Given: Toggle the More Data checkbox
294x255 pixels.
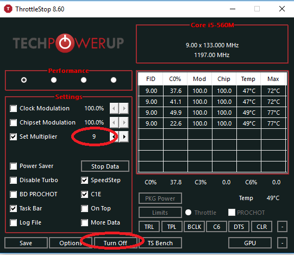Looking at the screenshot, I should pos(85,222).
